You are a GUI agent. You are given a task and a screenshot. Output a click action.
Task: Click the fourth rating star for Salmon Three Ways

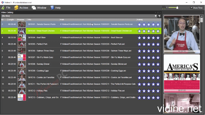[153, 51]
